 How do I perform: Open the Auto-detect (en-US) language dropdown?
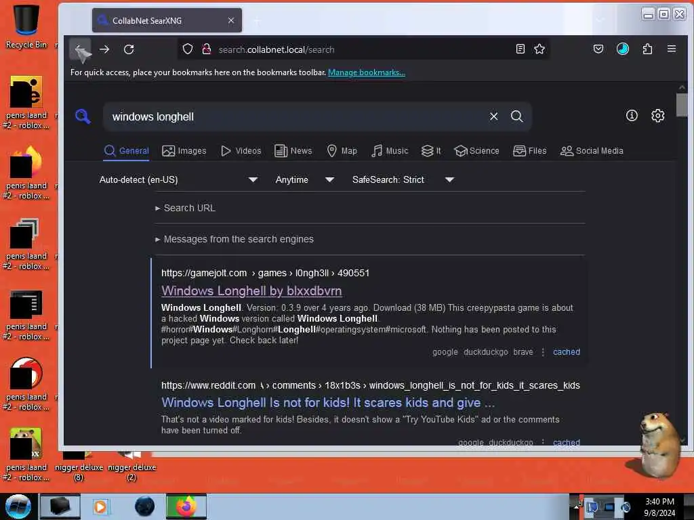pos(178,179)
